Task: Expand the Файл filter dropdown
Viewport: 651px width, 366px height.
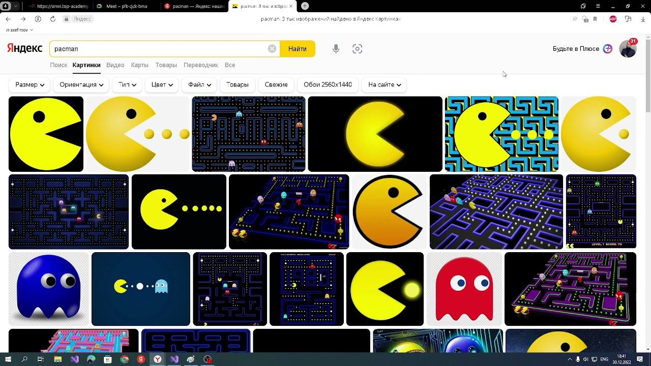Action: pos(199,85)
